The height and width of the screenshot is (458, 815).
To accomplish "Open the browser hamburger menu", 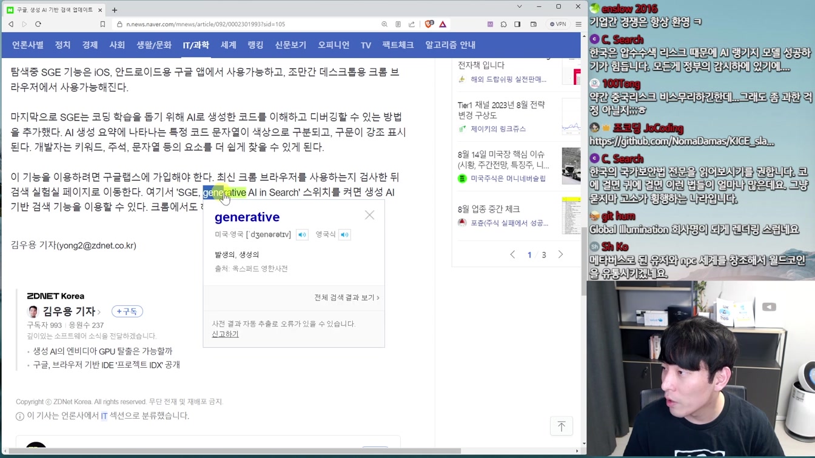I will pyautogui.click(x=579, y=24).
